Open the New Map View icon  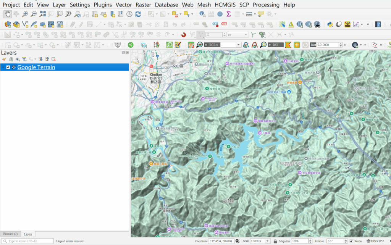(95, 14)
